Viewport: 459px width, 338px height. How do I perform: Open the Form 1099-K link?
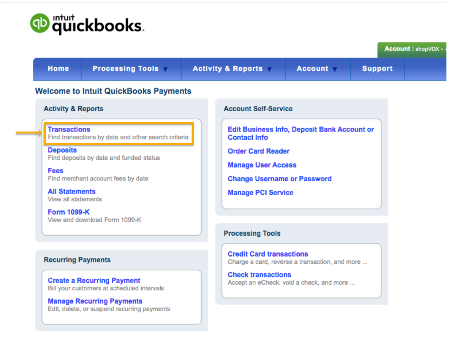(x=69, y=212)
